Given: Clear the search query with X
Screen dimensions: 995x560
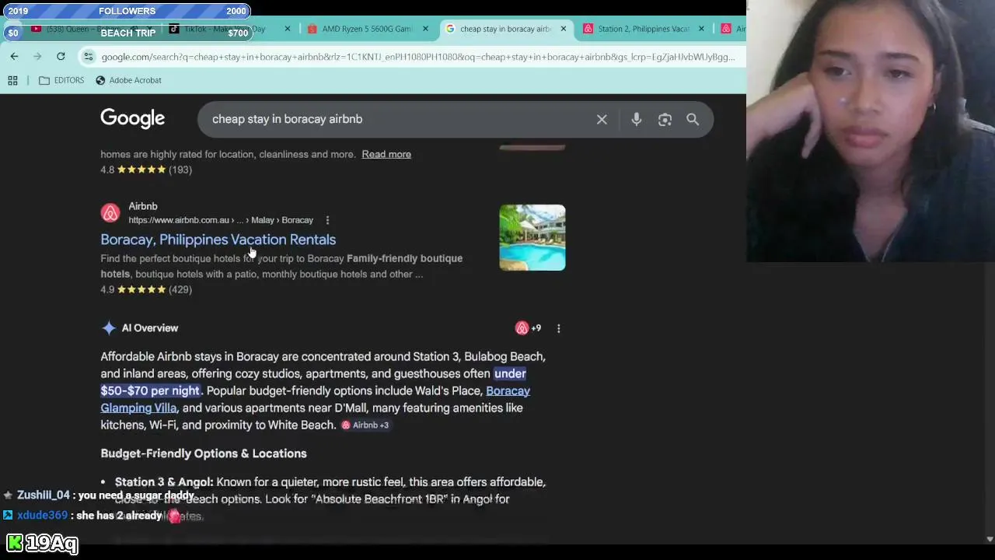Looking at the screenshot, I should click(x=602, y=120).
